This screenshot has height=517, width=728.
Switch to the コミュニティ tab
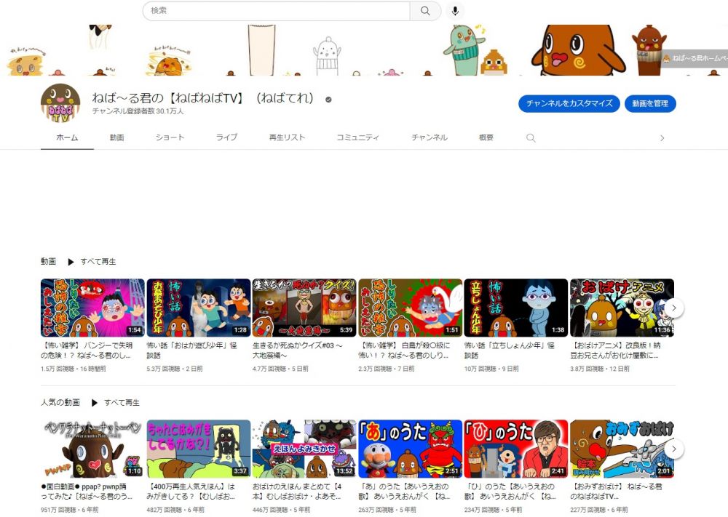pyautogui.click(x=358, y=137)
